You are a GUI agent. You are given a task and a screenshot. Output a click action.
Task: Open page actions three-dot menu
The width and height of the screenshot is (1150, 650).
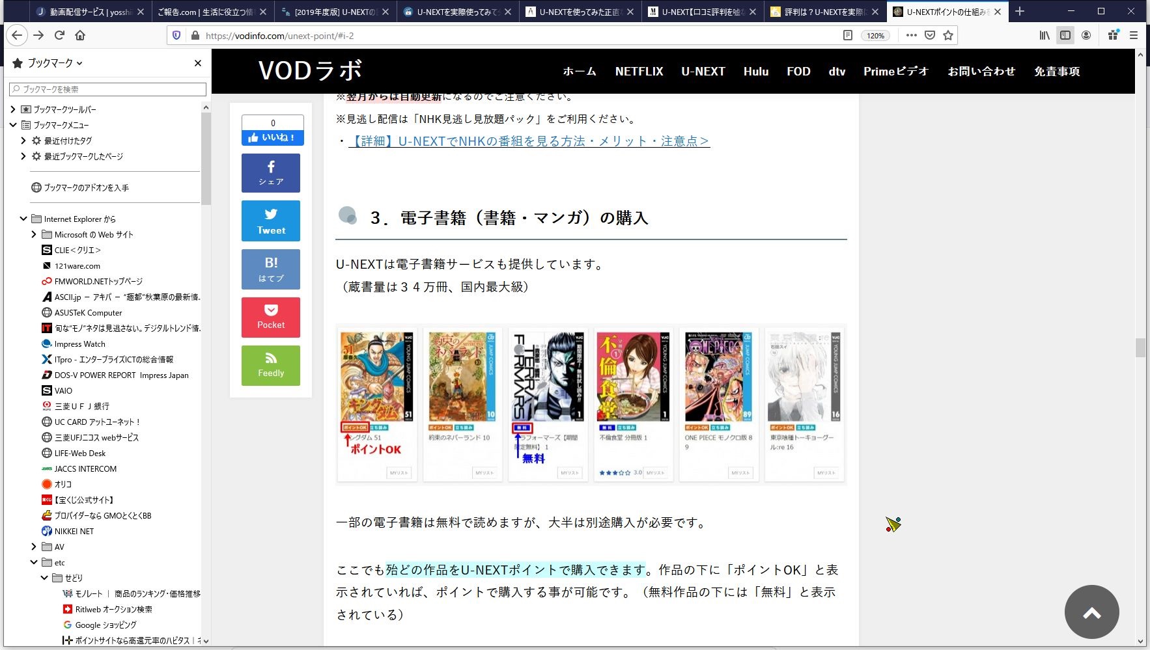(x=911, y=36)
